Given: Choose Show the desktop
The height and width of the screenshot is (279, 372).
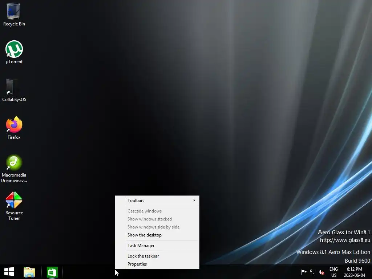Looking at the screenshot, I should point(157,235).
